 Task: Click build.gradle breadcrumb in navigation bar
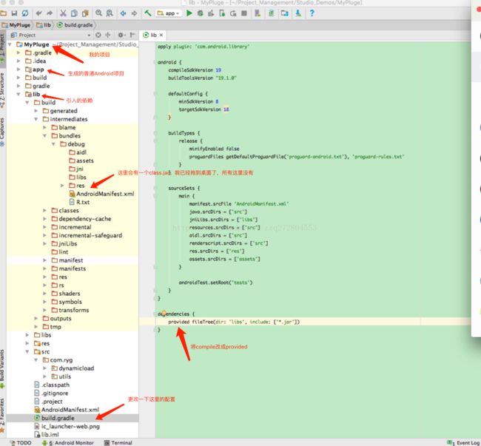75,25
